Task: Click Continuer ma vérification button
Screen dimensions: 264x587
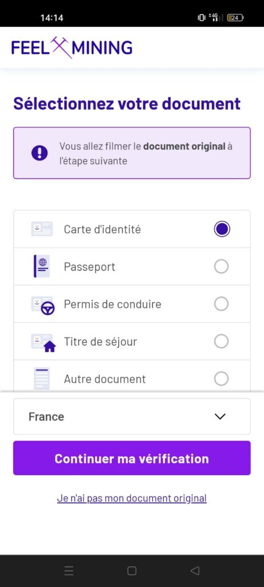Action: (x=132, y=458)
